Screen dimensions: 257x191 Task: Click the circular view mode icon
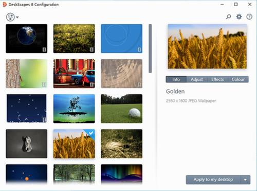(10, 17)
